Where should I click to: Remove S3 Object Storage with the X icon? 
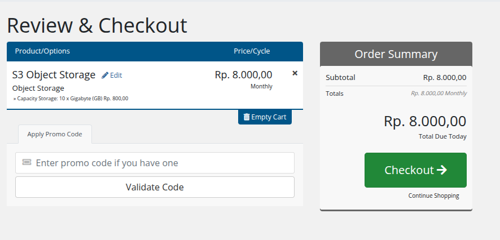point(295,73)
